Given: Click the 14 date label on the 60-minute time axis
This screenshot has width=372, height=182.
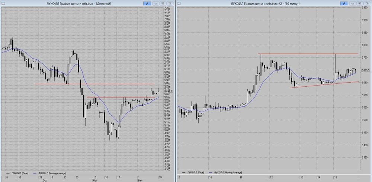Looking at the screenshot, I should (319, 177).
